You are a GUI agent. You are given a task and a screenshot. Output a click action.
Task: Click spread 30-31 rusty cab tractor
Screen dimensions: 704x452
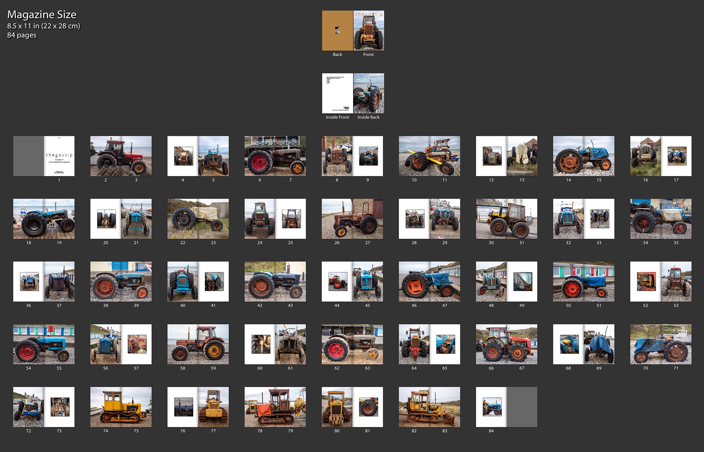(x=506, y=219)
